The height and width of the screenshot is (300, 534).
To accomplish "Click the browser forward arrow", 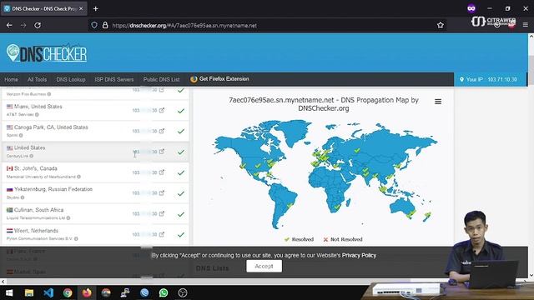I will (x=23, y=25).
